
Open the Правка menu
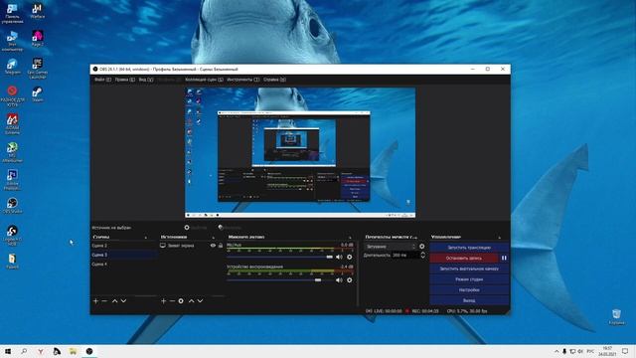click(125, 80)
